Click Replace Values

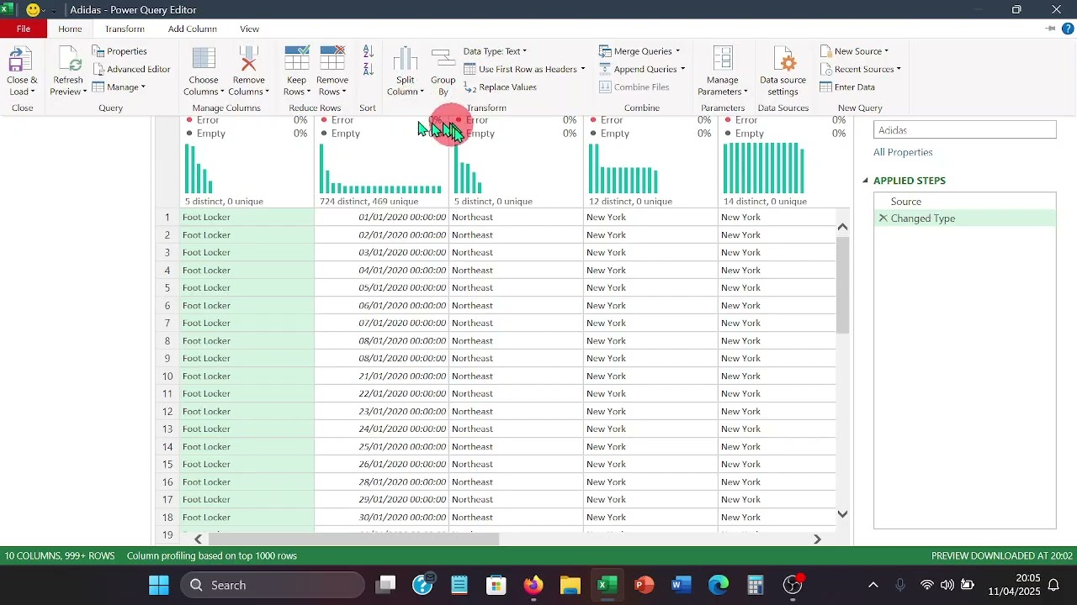pyautogui.click(x=501, y=87)
